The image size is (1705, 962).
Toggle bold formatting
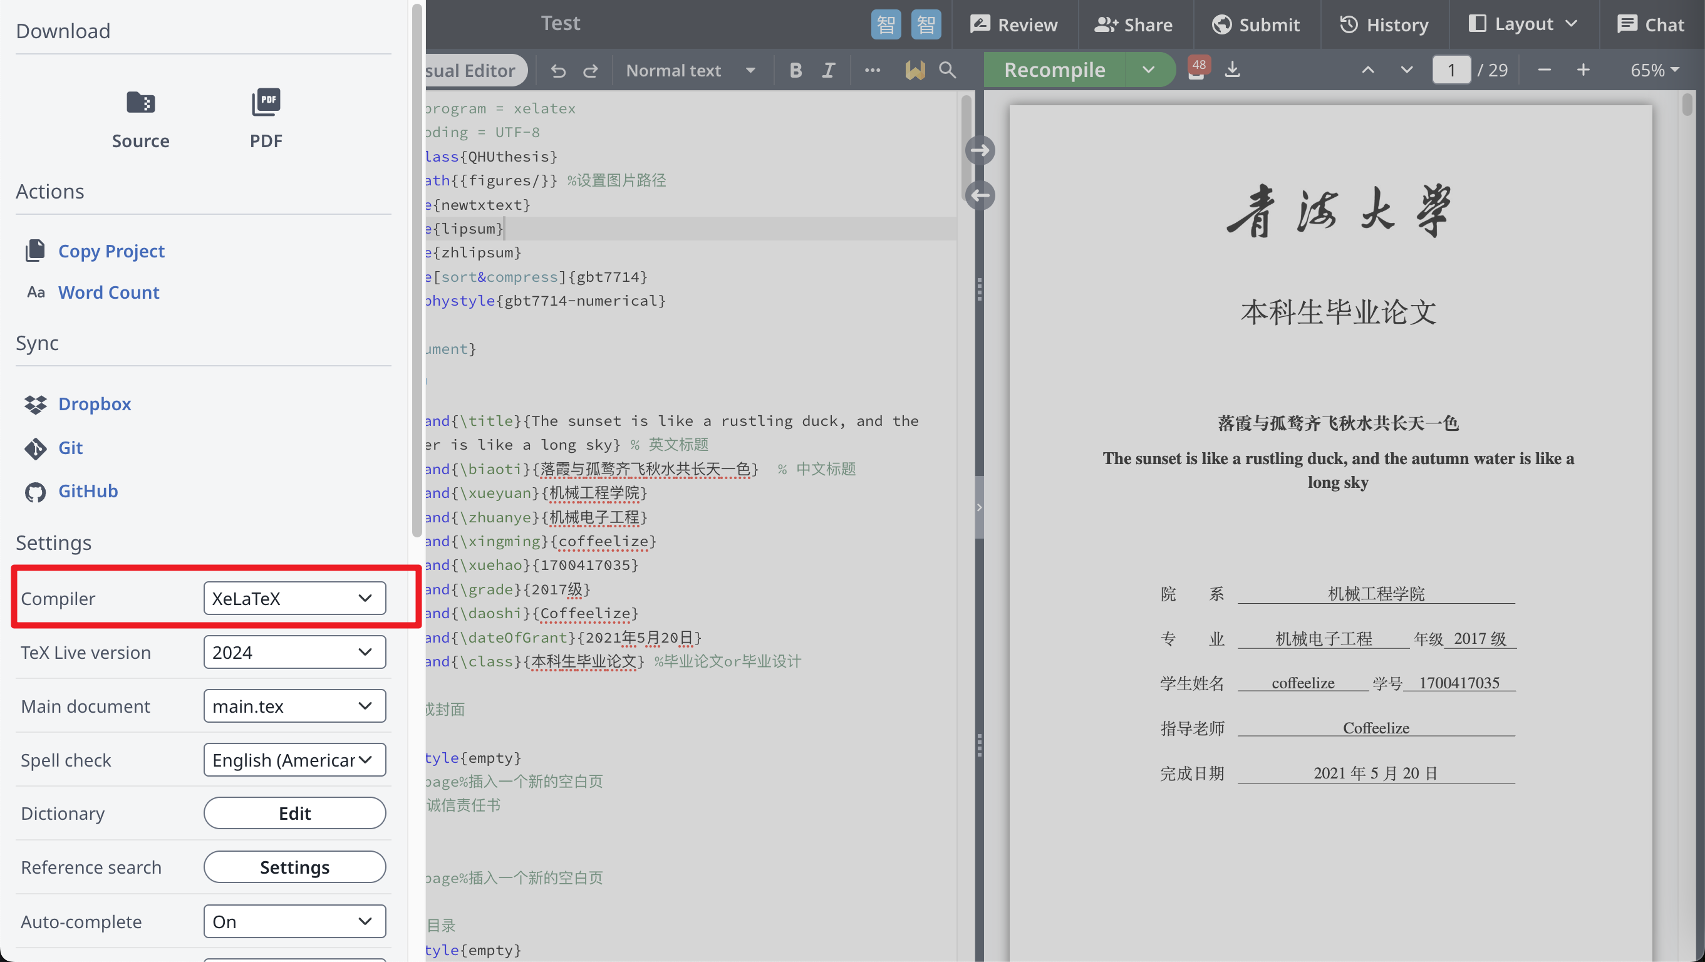(x=795, y=70)
